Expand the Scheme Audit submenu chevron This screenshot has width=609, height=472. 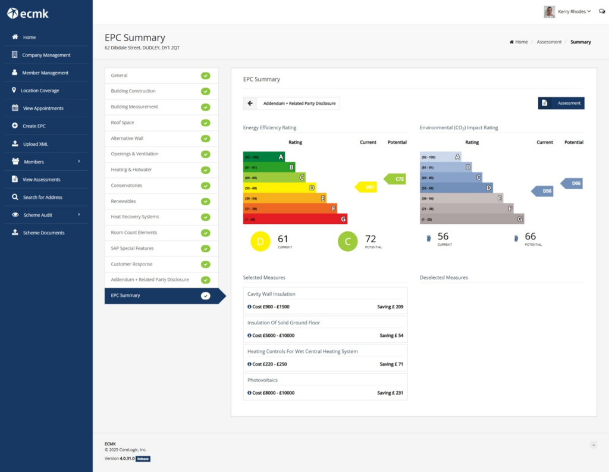coord(79,215)
